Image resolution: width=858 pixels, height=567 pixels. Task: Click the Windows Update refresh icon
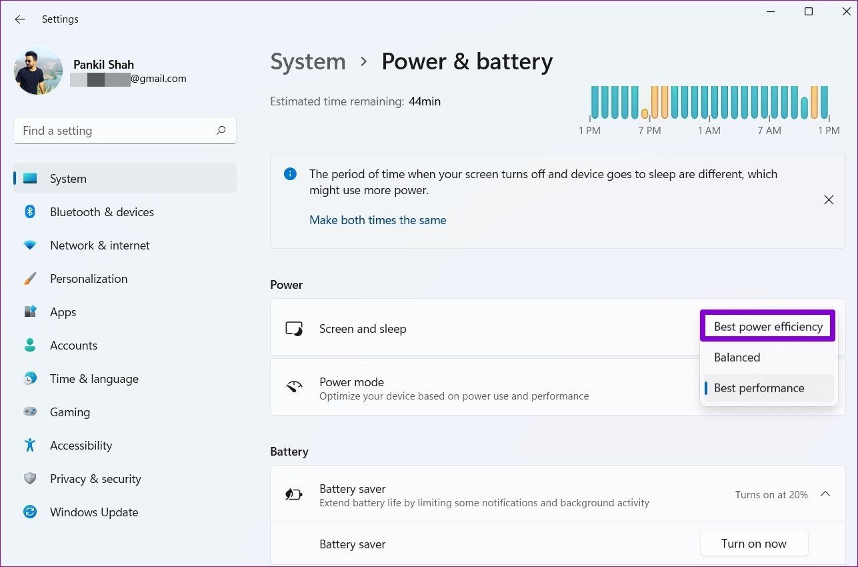pyautogui.click(x=30, y=512)
